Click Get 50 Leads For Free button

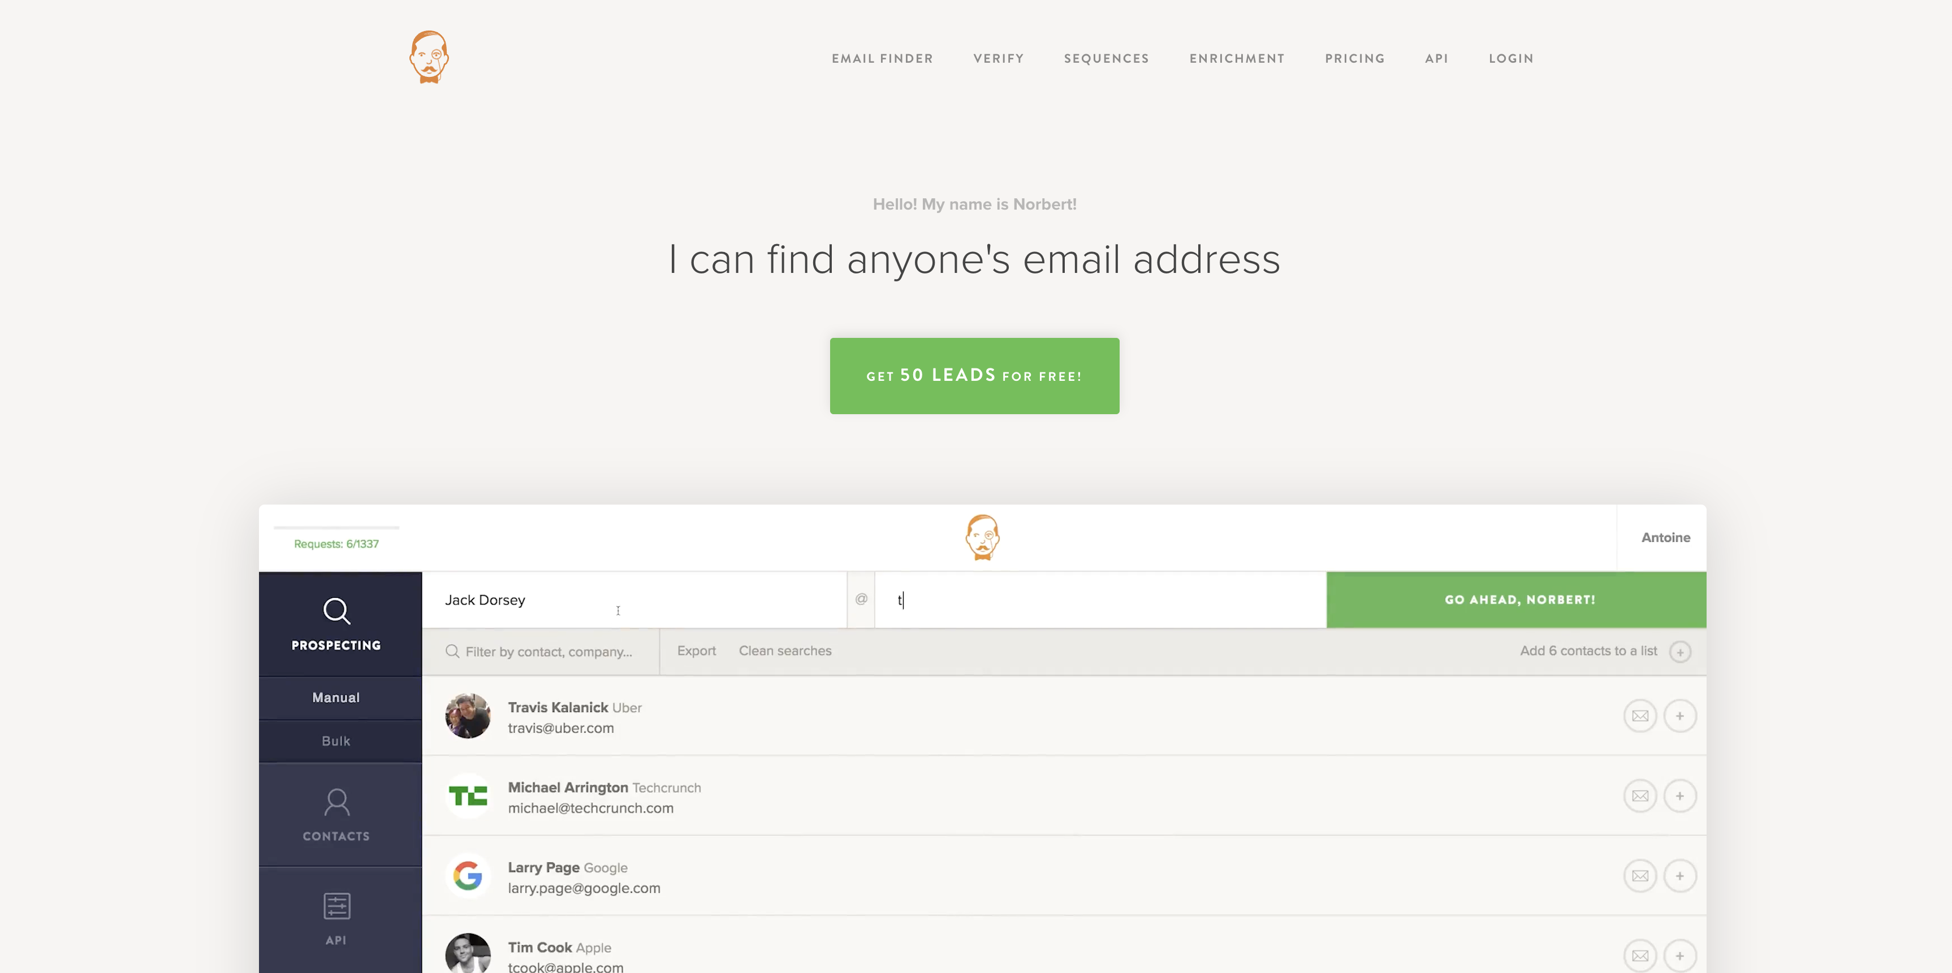pos(974,376)
